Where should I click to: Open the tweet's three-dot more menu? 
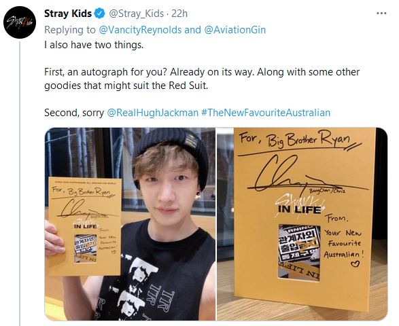[381, 14]
